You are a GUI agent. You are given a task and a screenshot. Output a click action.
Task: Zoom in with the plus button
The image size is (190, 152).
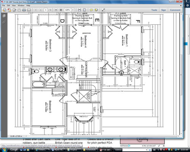61,10
